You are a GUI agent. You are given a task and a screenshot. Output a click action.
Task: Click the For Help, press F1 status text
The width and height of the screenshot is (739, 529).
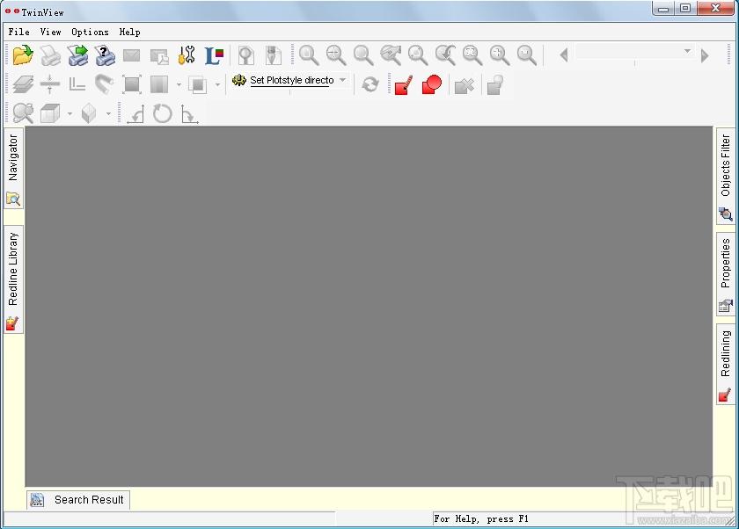pyautogui.click(x=481, y=518)
